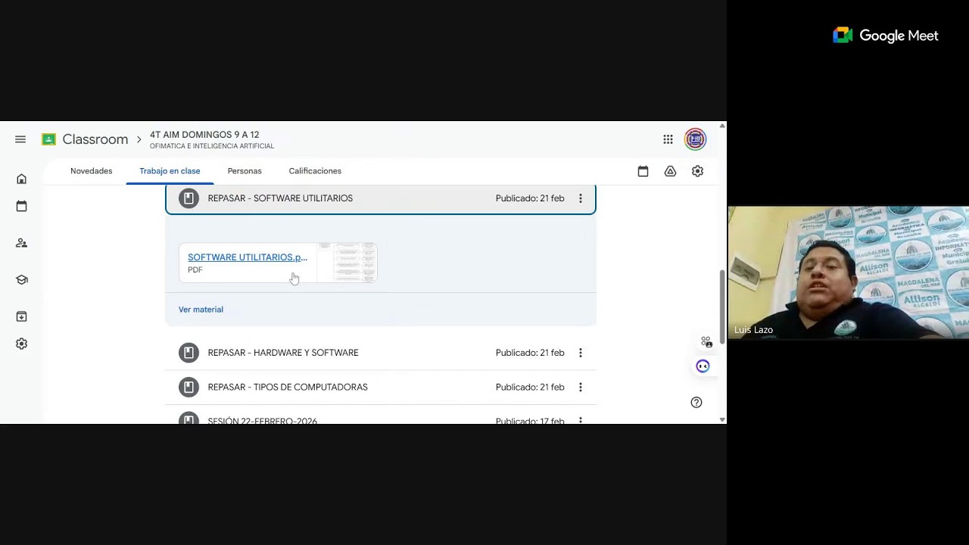Screen dimensions: 969x545
Task: Open the Google apps grid
Action: (668, 139)
